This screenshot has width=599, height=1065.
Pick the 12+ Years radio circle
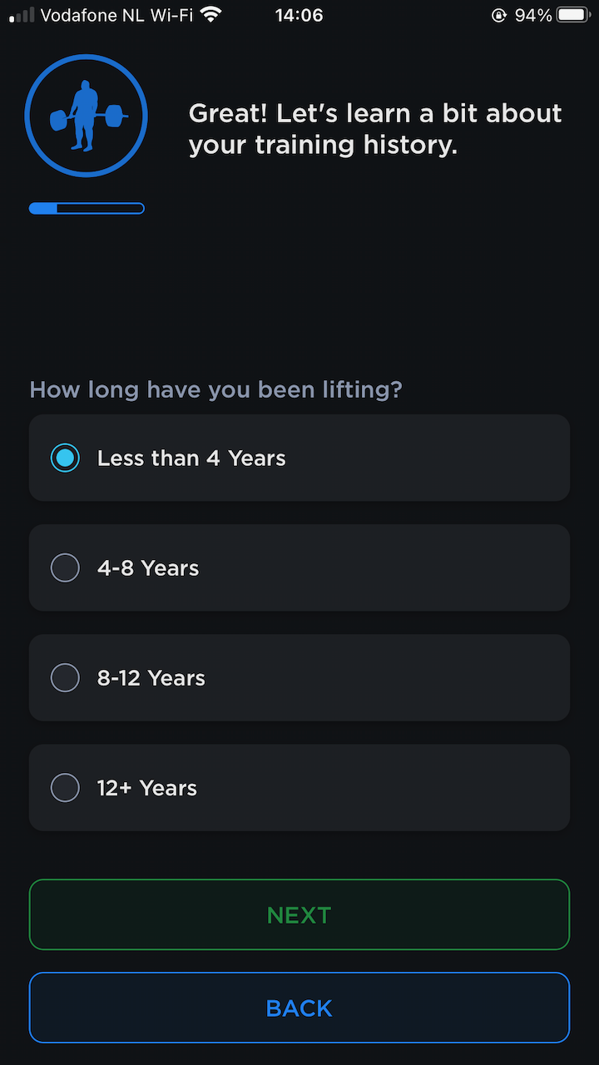[x=65, y=787]
